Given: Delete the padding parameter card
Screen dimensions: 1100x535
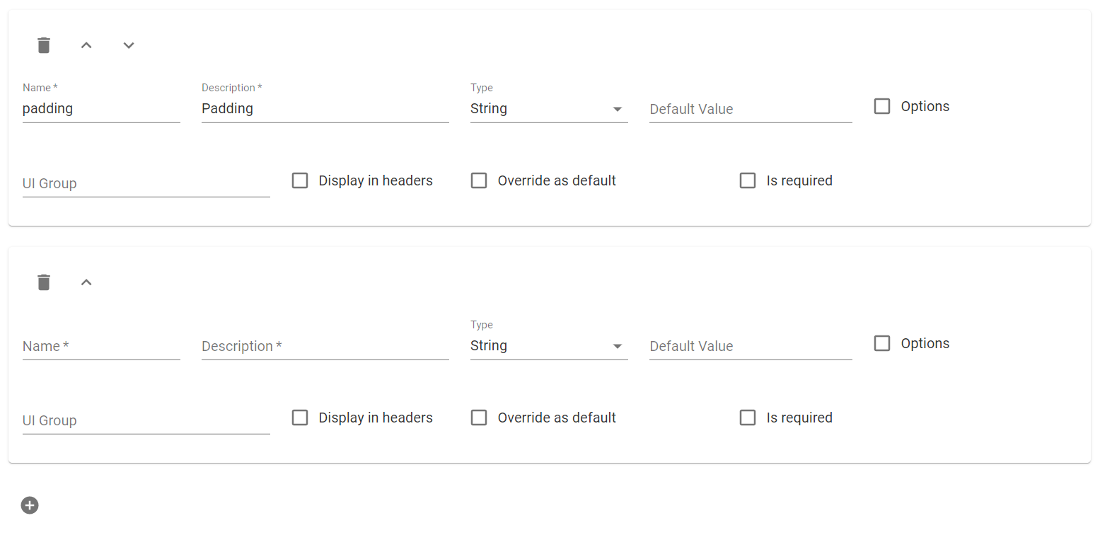Looking at the screenshot, I should pyautogui.click(x=44, y=45).
